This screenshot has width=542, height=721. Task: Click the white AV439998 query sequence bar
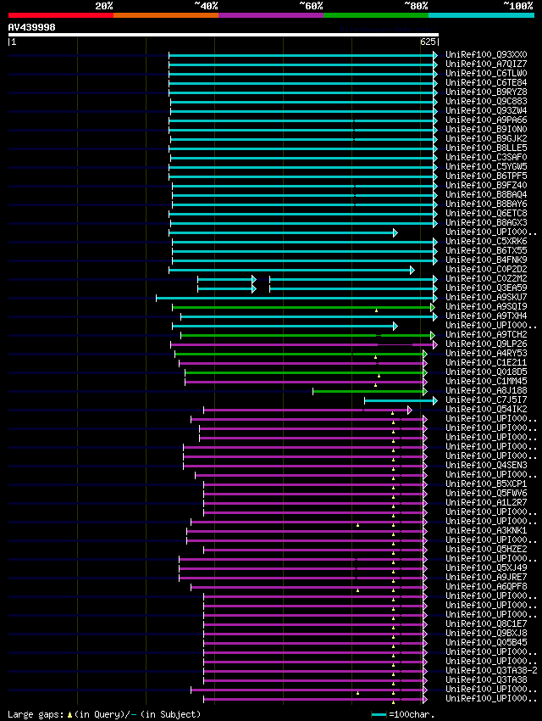tap(224, 35)
